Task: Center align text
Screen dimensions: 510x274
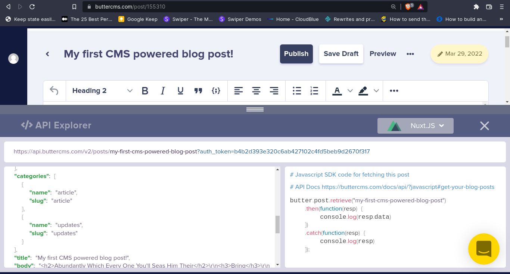Action: point(256,91)
